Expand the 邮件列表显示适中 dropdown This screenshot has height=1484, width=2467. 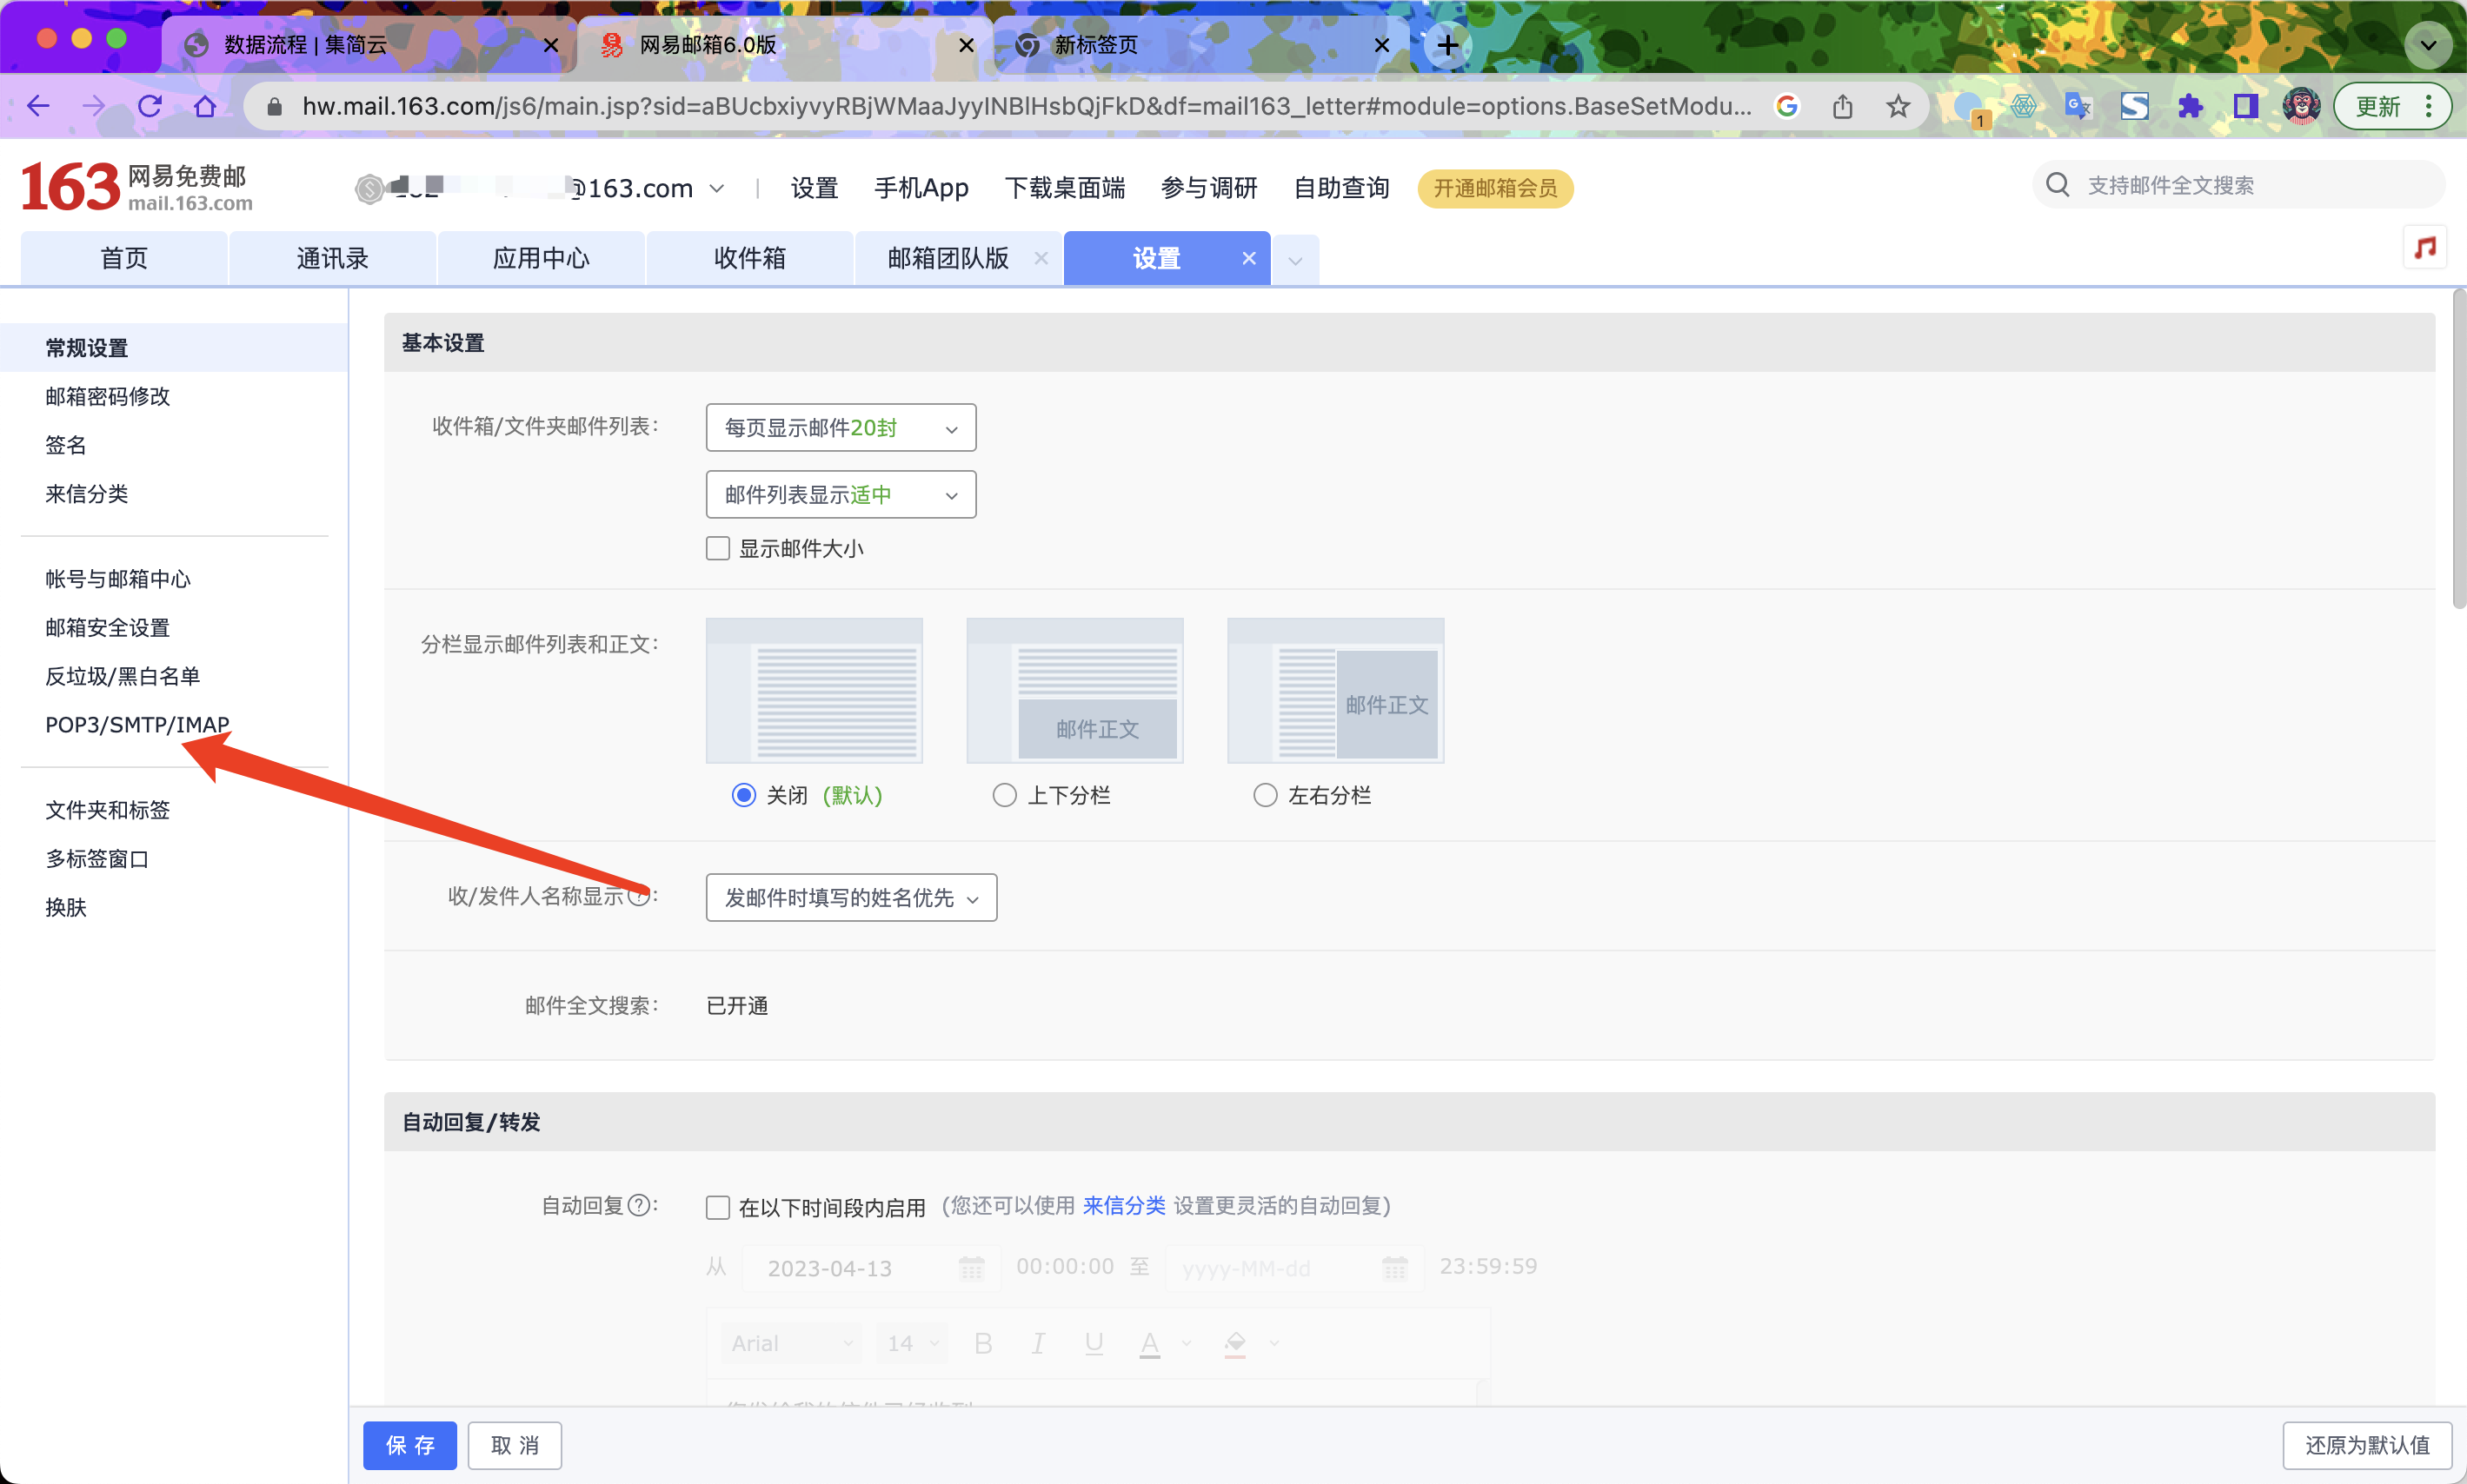(x=841, y=495)
